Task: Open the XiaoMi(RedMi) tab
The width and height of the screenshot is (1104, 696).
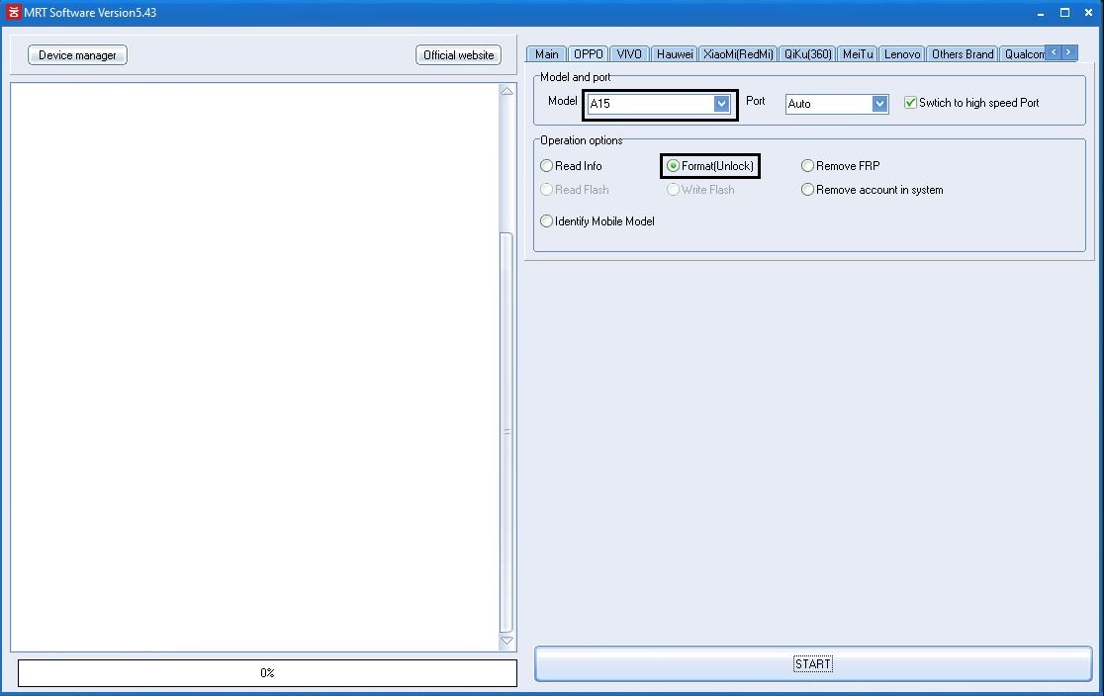Action: pos(738,54)
